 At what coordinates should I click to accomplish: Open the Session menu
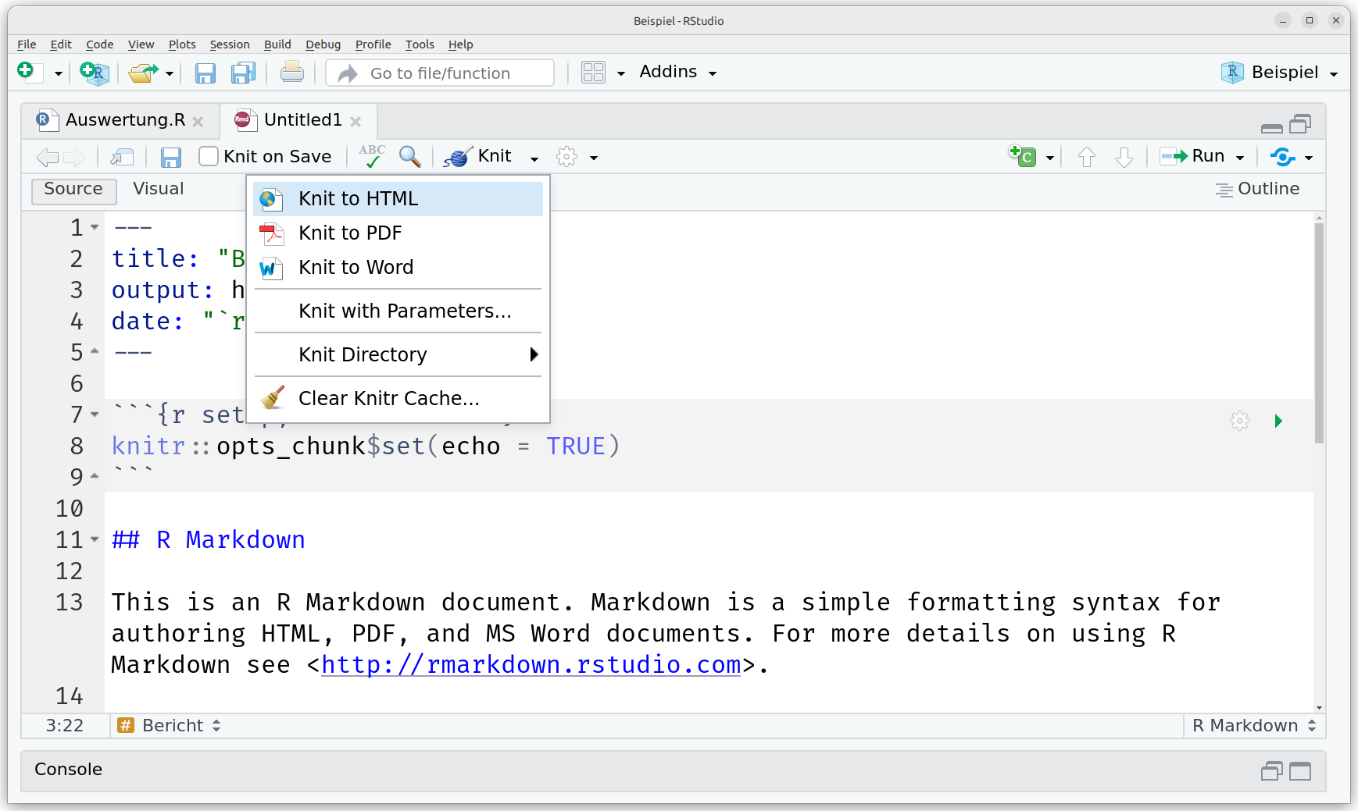(230, 44)
